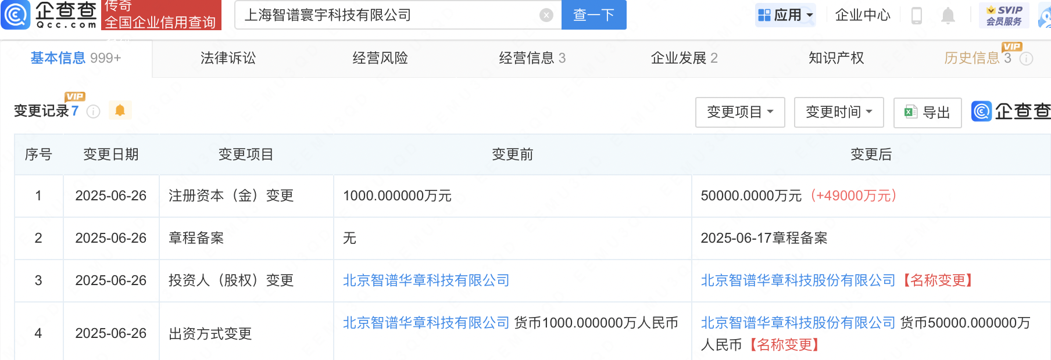Switch to the 知识产权 tab
The image size is (1051, 360).
click(x=836, y=58)
